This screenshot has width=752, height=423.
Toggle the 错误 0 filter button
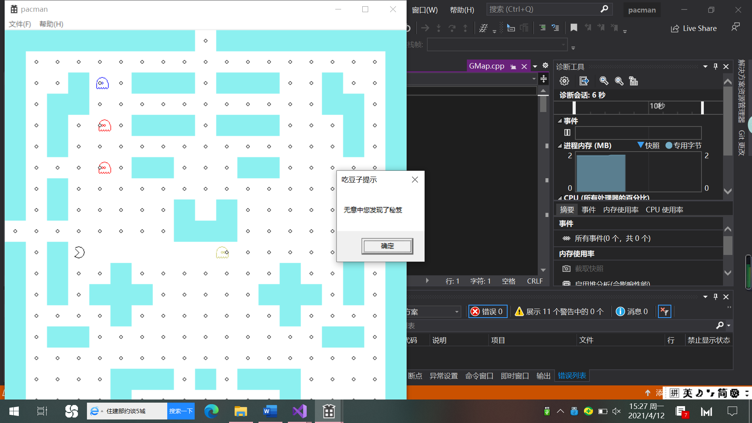488,311
